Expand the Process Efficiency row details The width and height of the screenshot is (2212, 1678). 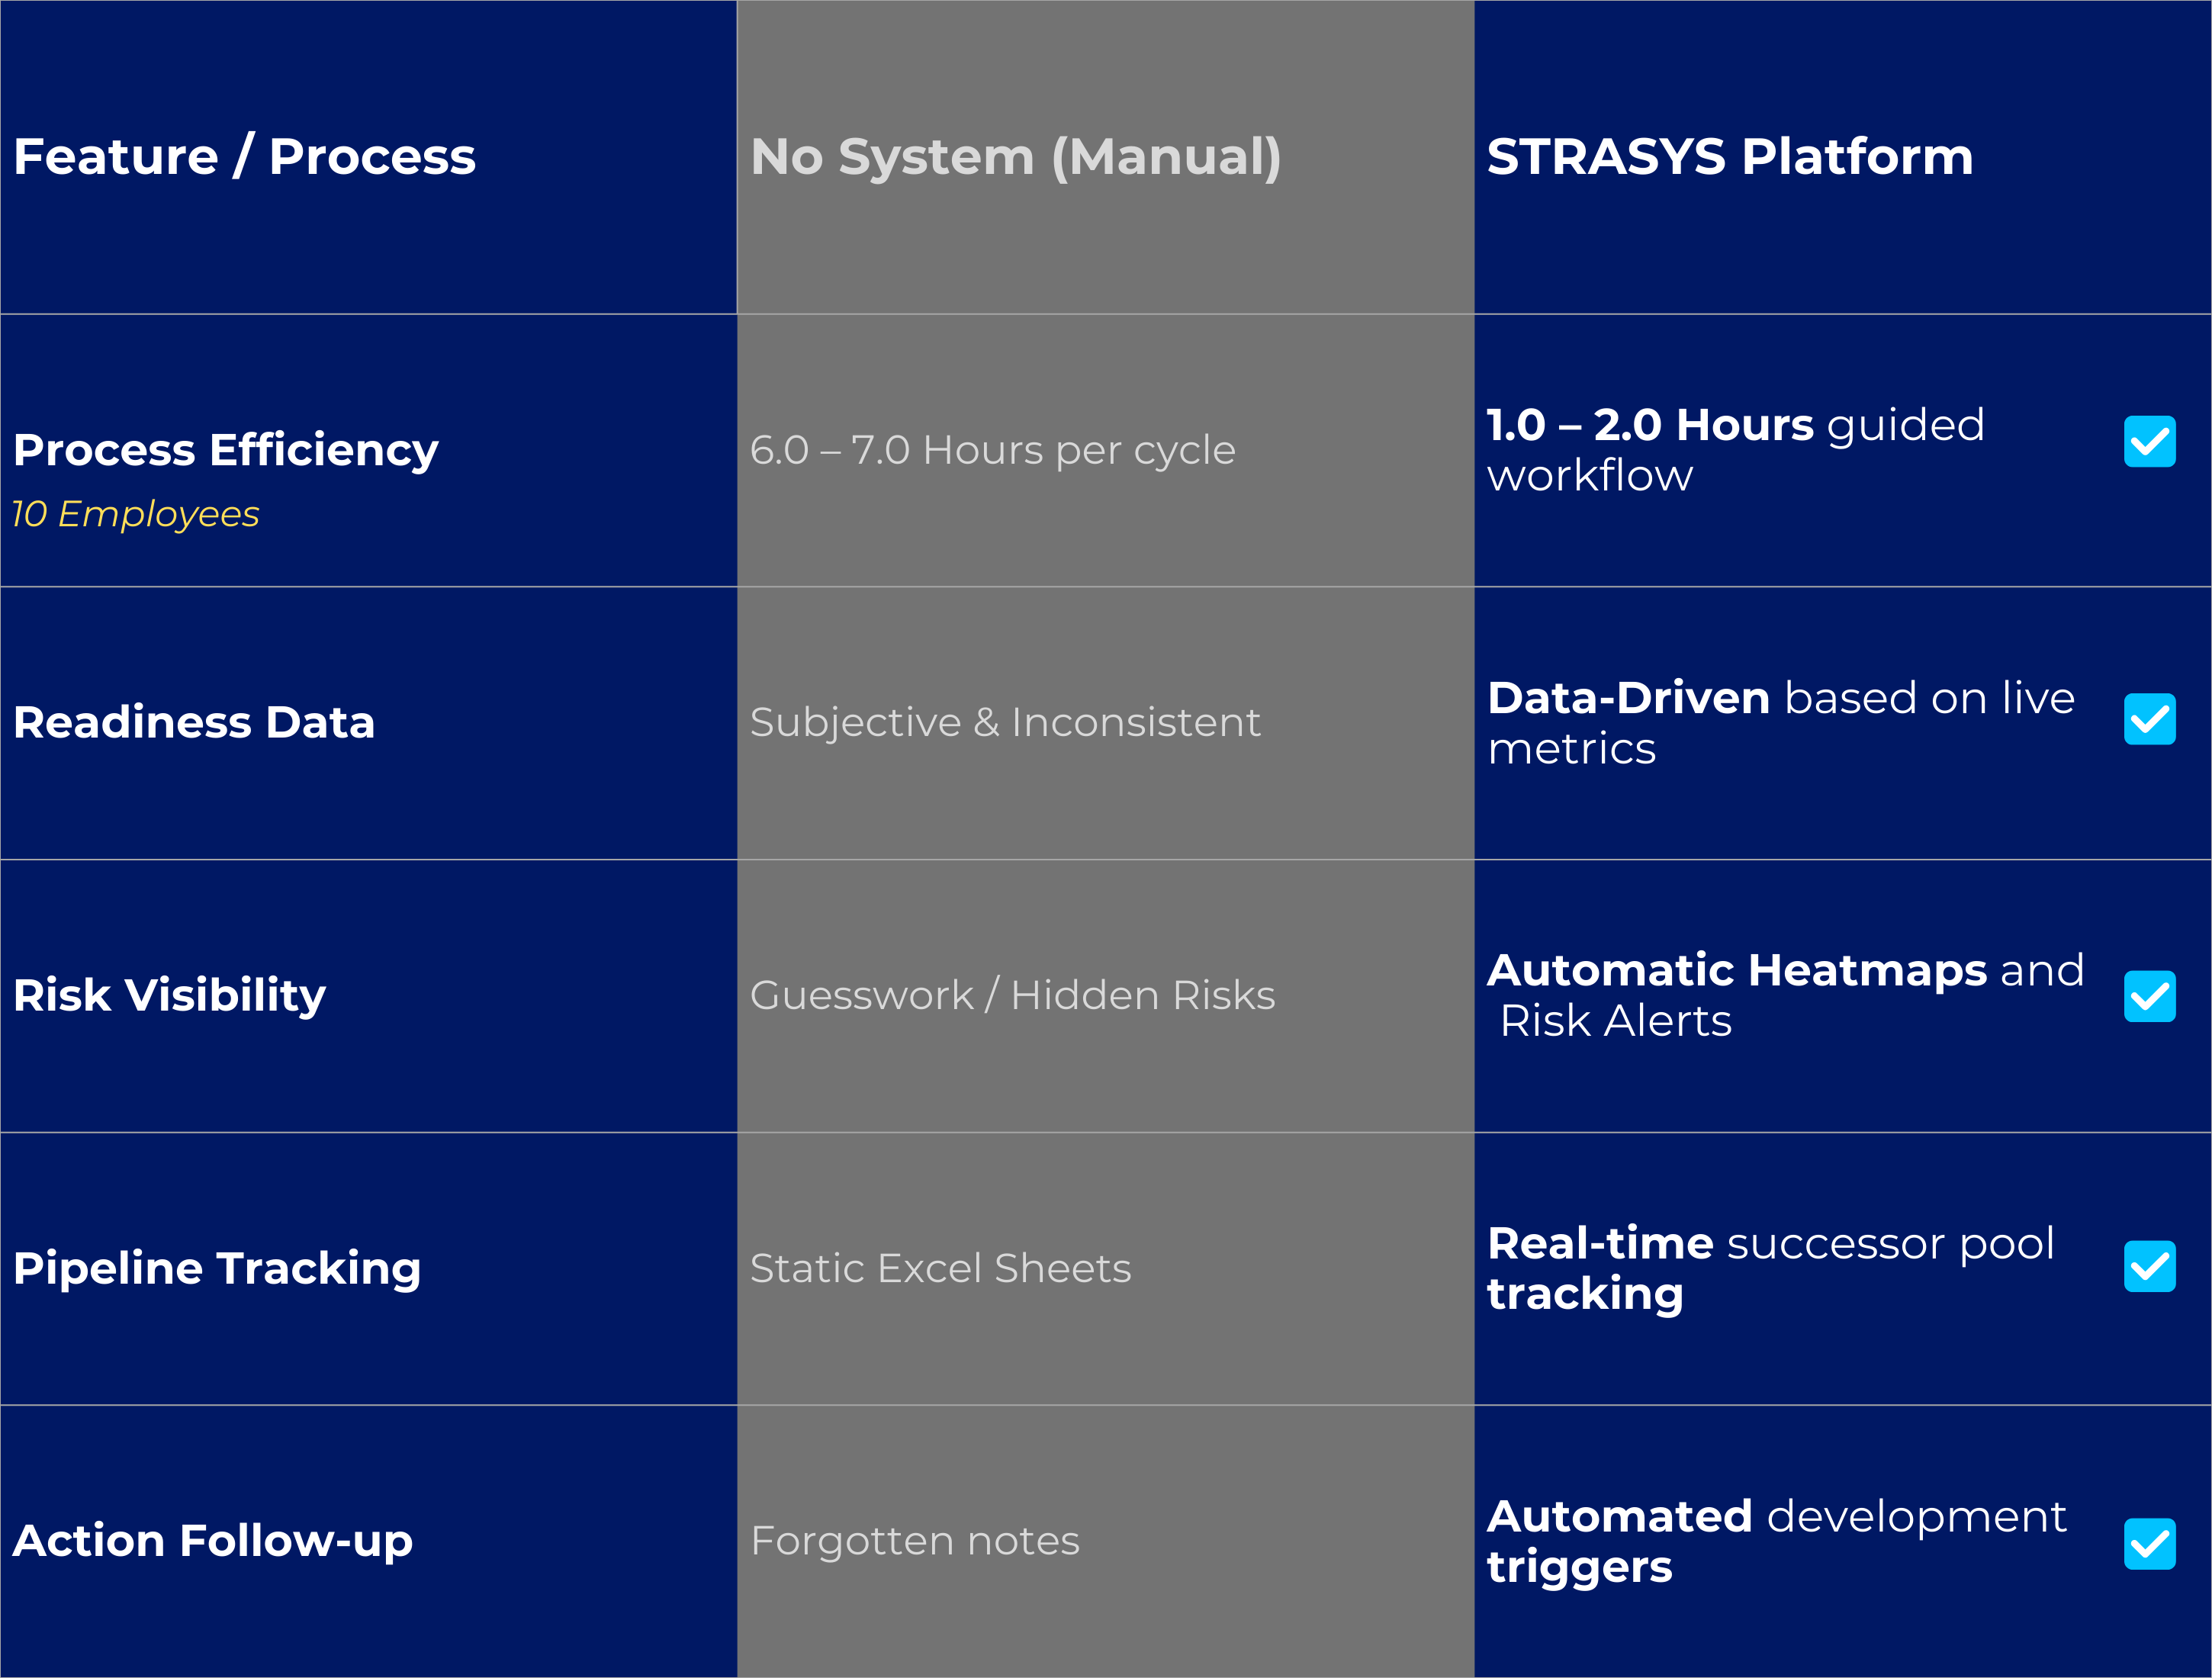[225, 449]
